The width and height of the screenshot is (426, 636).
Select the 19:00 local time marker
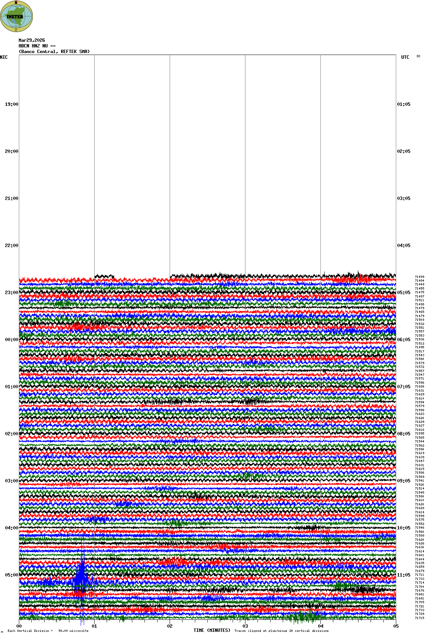click(11, 104)
